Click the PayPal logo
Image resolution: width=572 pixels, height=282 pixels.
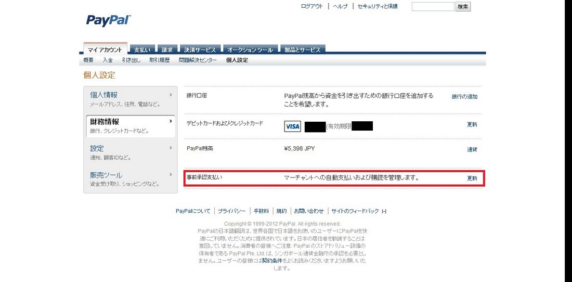coord(108,20)
